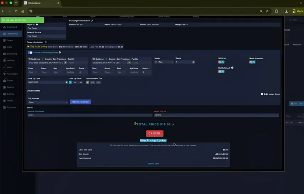Toggle the Pick Up Time checkbox

point(70,82)
